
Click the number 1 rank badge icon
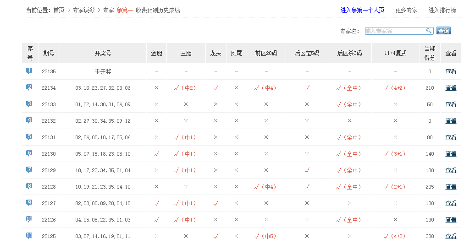pos(29,71)
